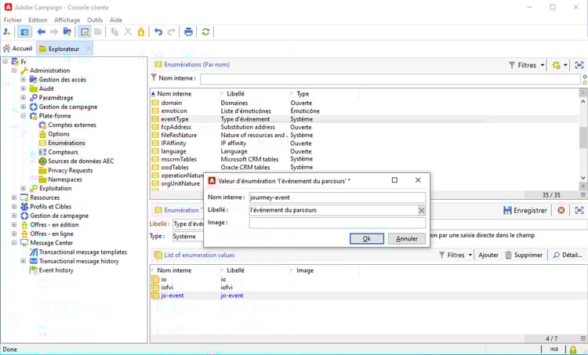Select the language enumeration row
Image resolution: width=588 pixels, height=355 pixels.
click(364, 151)
